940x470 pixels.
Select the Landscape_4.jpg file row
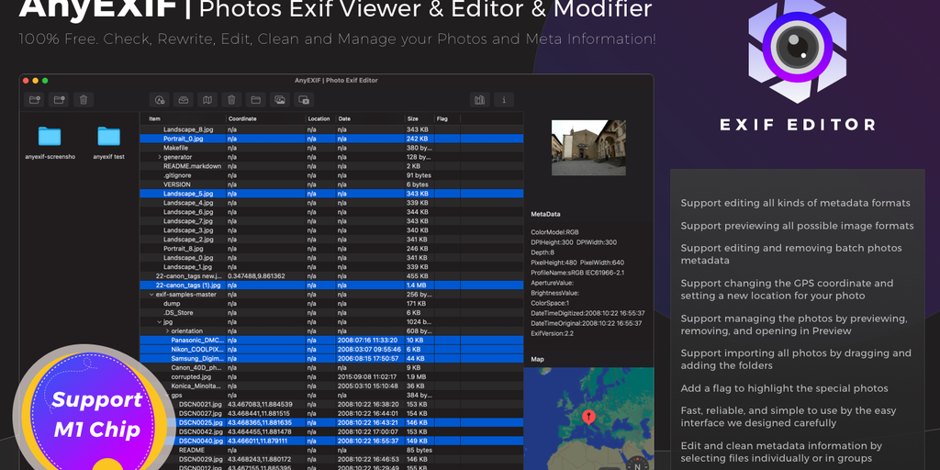(x=187, y=203)
